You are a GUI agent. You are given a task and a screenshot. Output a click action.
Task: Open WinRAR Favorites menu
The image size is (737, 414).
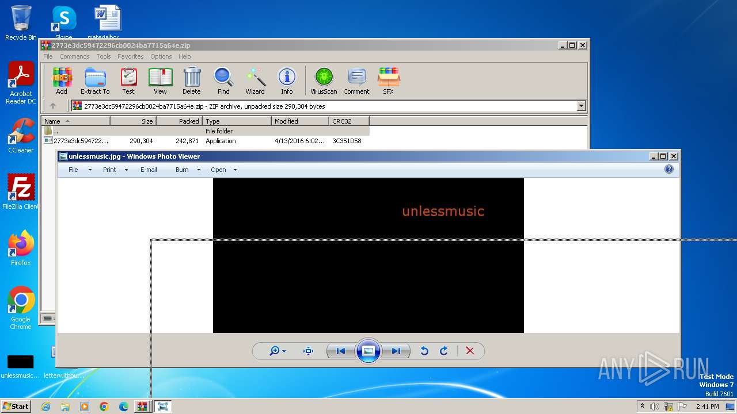(x=131, y=56)
